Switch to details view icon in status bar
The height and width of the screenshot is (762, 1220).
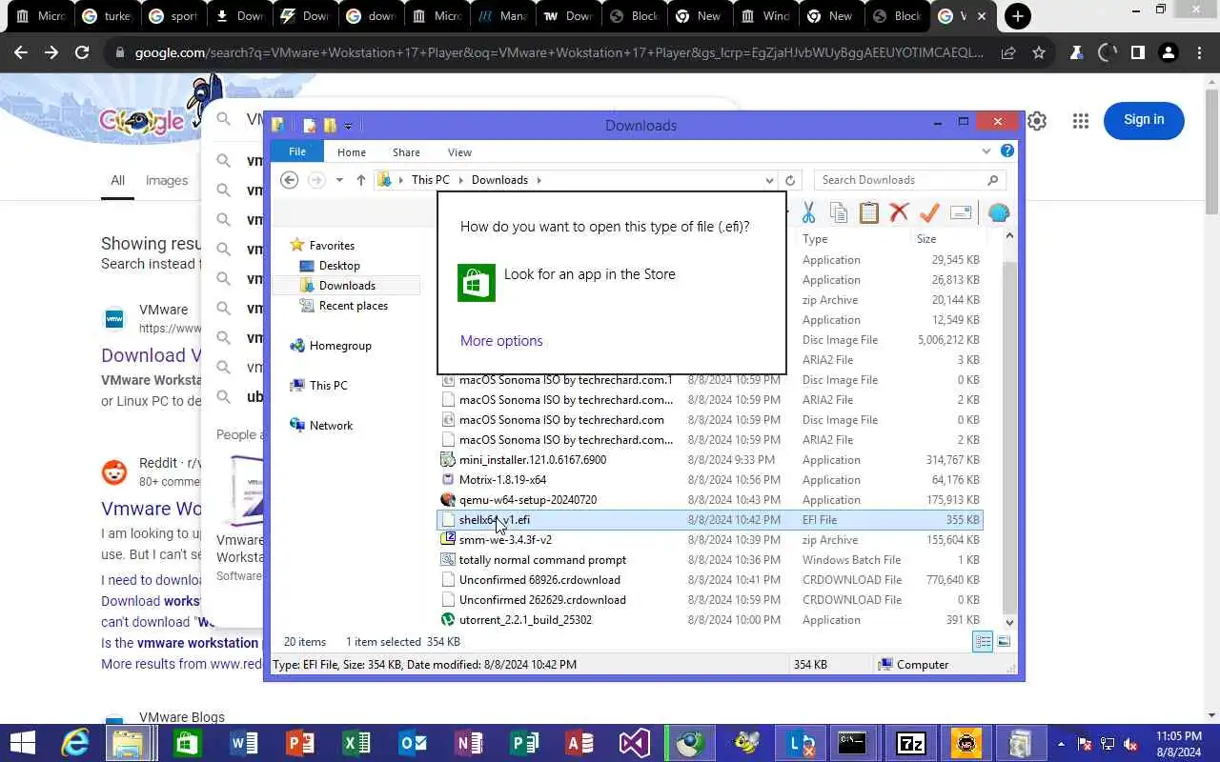coord(982,642)
